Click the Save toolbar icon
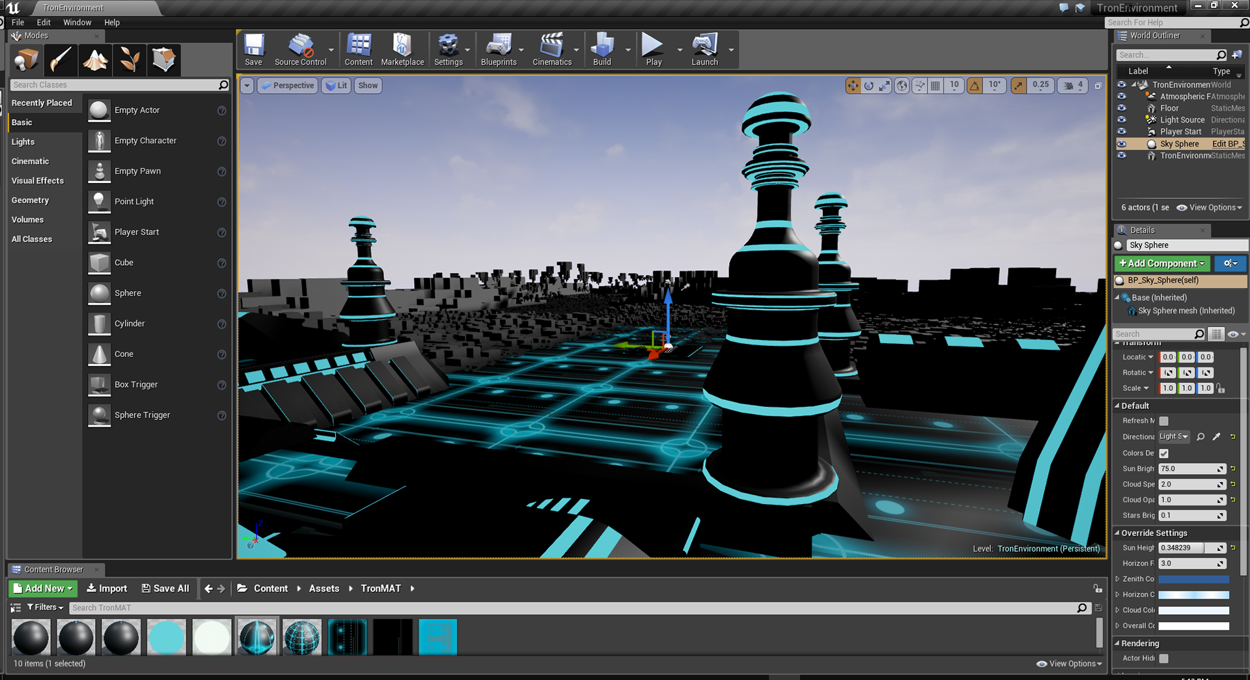Screen dimensions: 1250x680 tap(253, 50)
